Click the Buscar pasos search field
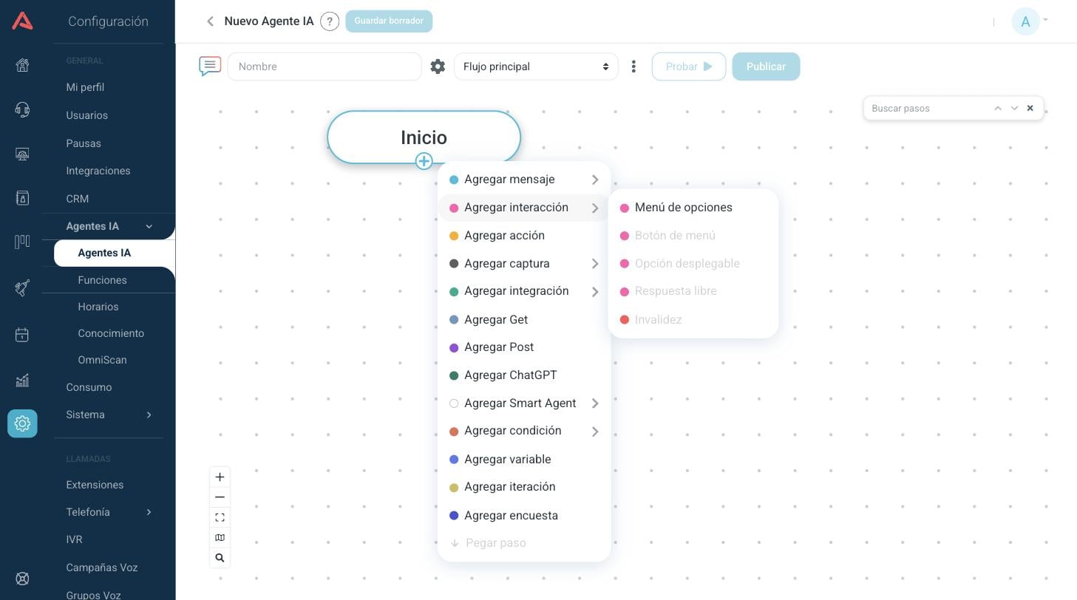Viewport: 1077px width, 600px height. [x=928, y=109]
